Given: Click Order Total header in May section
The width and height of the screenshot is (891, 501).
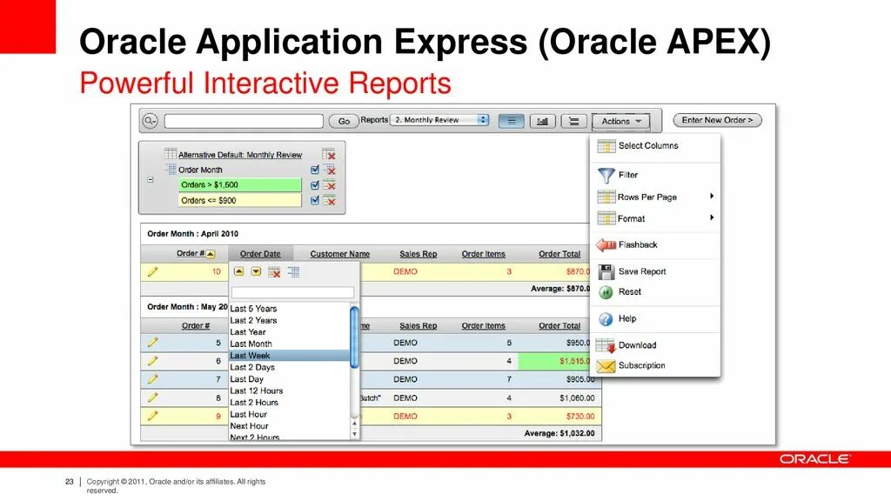Looking at the screenshot, I should tap(559, 325).
